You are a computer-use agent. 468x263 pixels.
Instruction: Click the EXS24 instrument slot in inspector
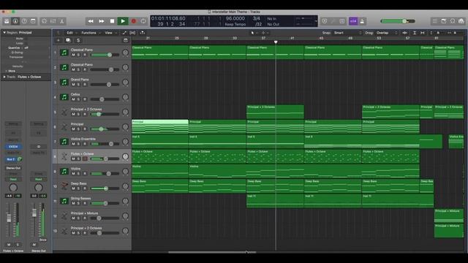point(13,147)
